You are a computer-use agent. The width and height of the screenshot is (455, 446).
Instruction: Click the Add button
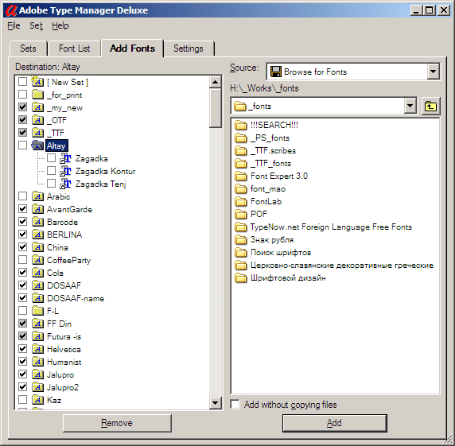tap(335, 423)
